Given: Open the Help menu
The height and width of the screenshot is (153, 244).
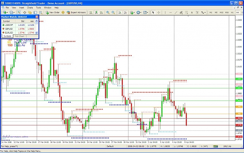Looking at the screenshot, I should (57, 7).
